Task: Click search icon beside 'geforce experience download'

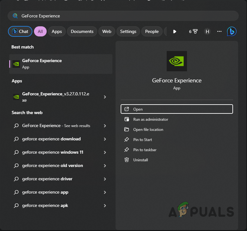Action: coord(16,139)
